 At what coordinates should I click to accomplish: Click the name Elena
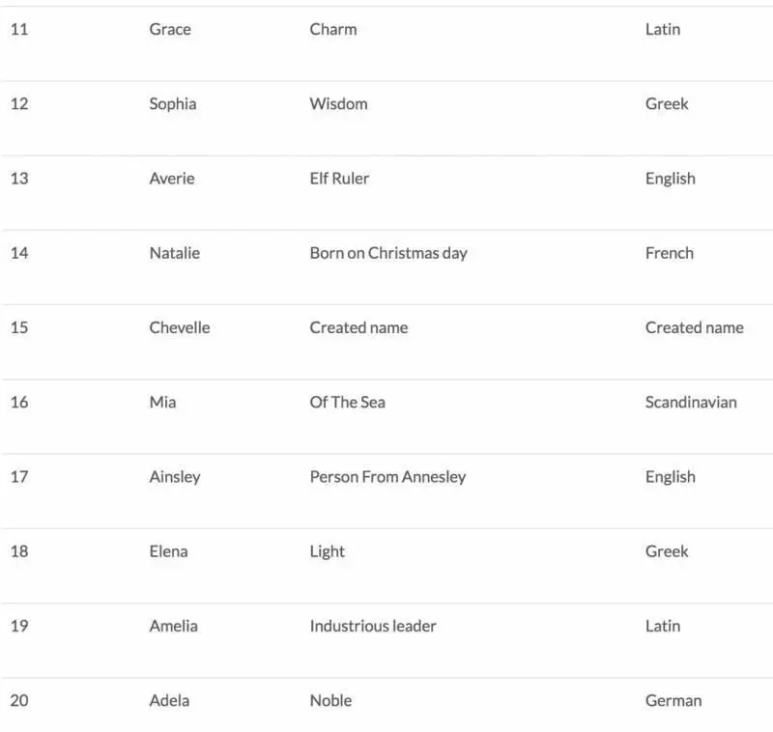(x=168, y=551)
